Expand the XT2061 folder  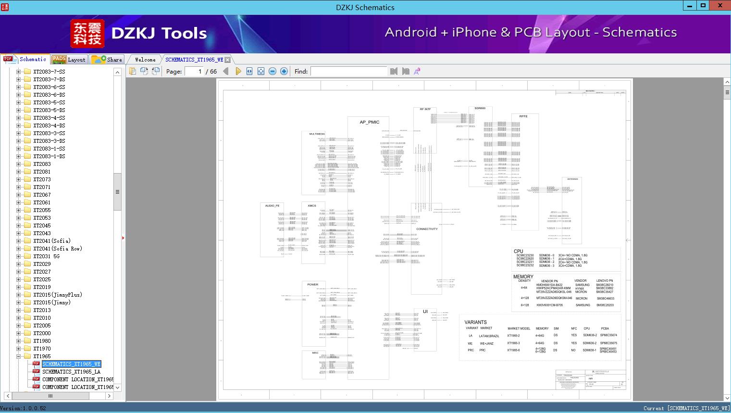[19, 202]
